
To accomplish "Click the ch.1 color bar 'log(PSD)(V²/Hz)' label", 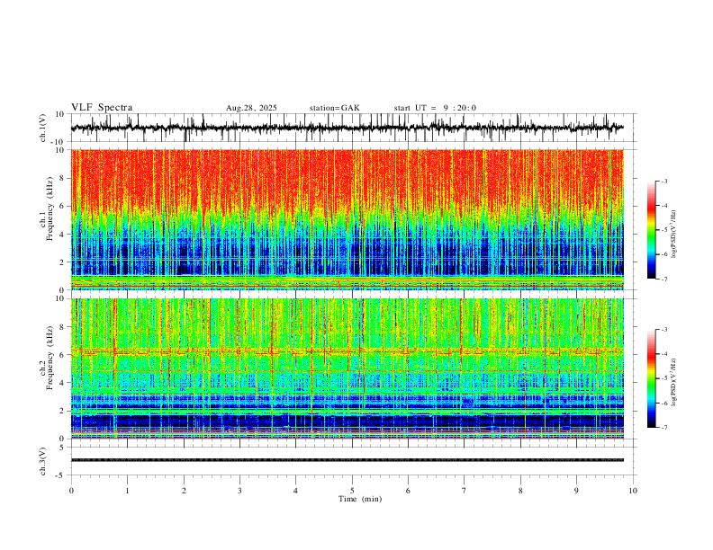I will pyautogui.click(x=674, y=235).
